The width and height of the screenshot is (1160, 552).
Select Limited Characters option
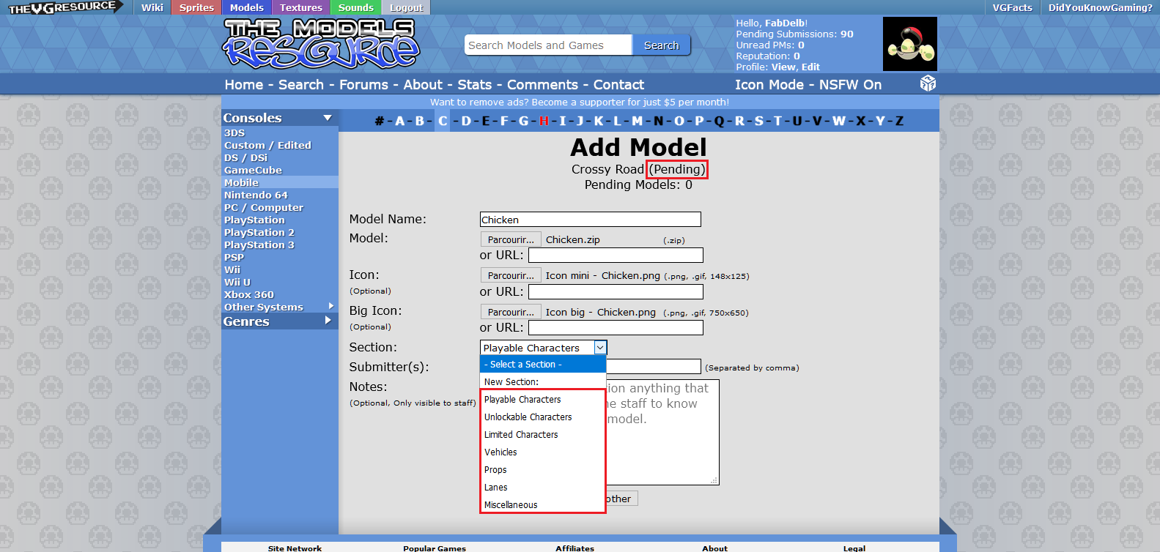tap(543, 435)
